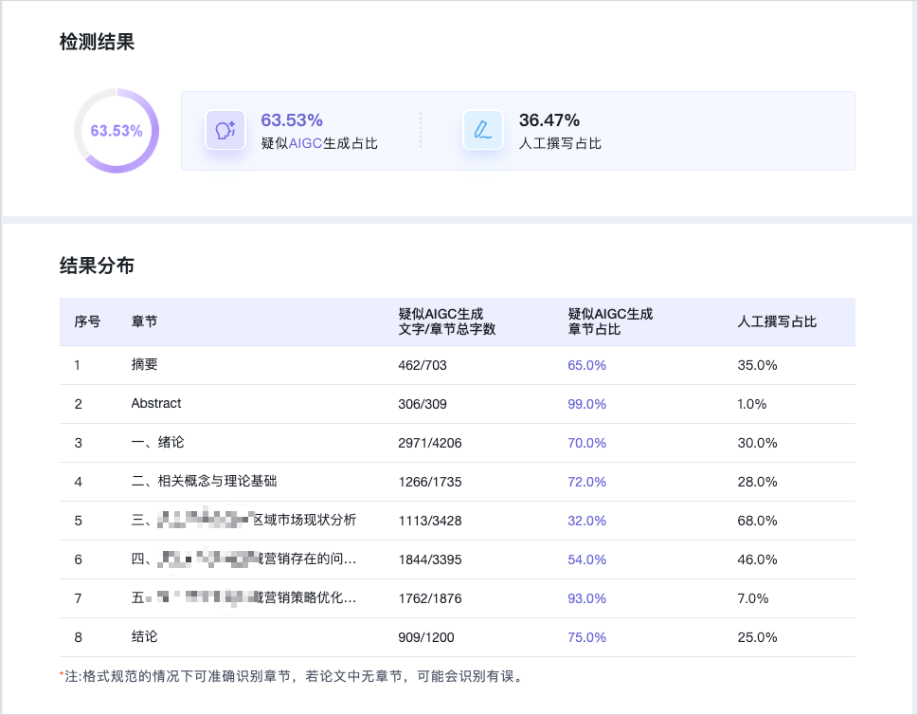Click the 疑似AIGC生成 章节占比 column header
Screen dimensions: 918x715
point(610,321)
